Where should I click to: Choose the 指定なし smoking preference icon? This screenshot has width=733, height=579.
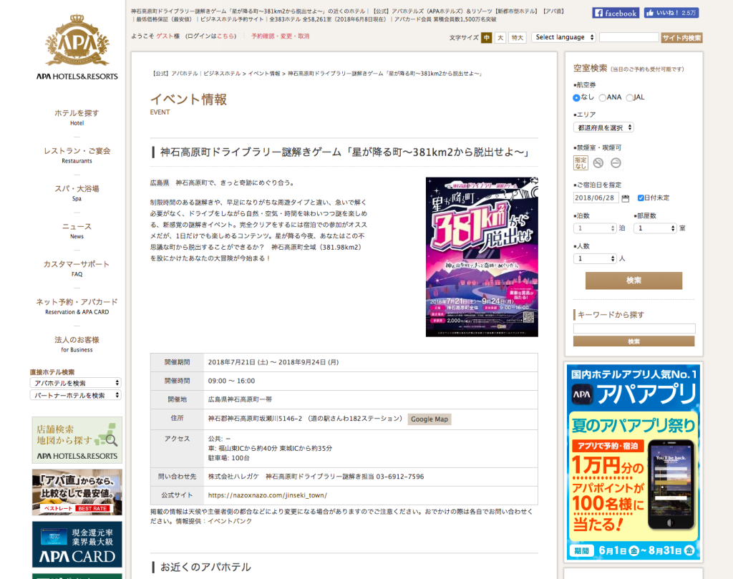pos(581,162)
